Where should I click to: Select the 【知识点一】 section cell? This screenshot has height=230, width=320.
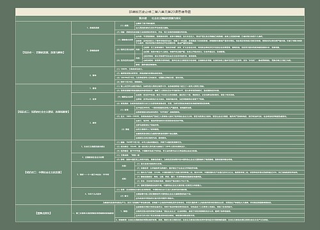(44, 52)
